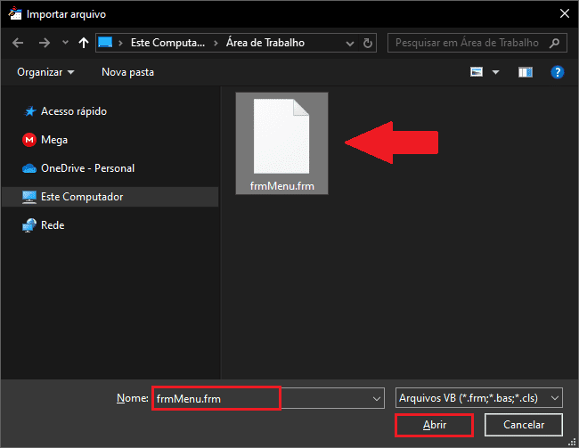Open the Organizar menu
Screen dimensions: 579x448
(45, 71)
